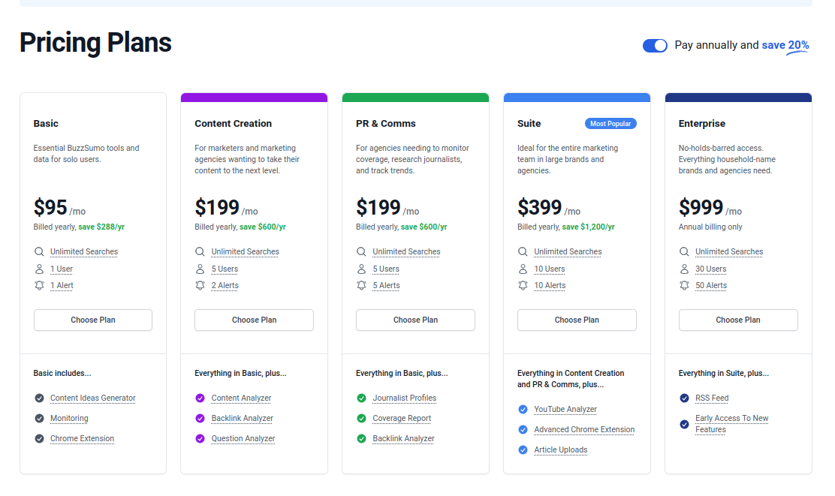Toggle the pay annually billing switch
Image resolution: width=835 pixels, height=496 pixels.
[x=655, y=46]
